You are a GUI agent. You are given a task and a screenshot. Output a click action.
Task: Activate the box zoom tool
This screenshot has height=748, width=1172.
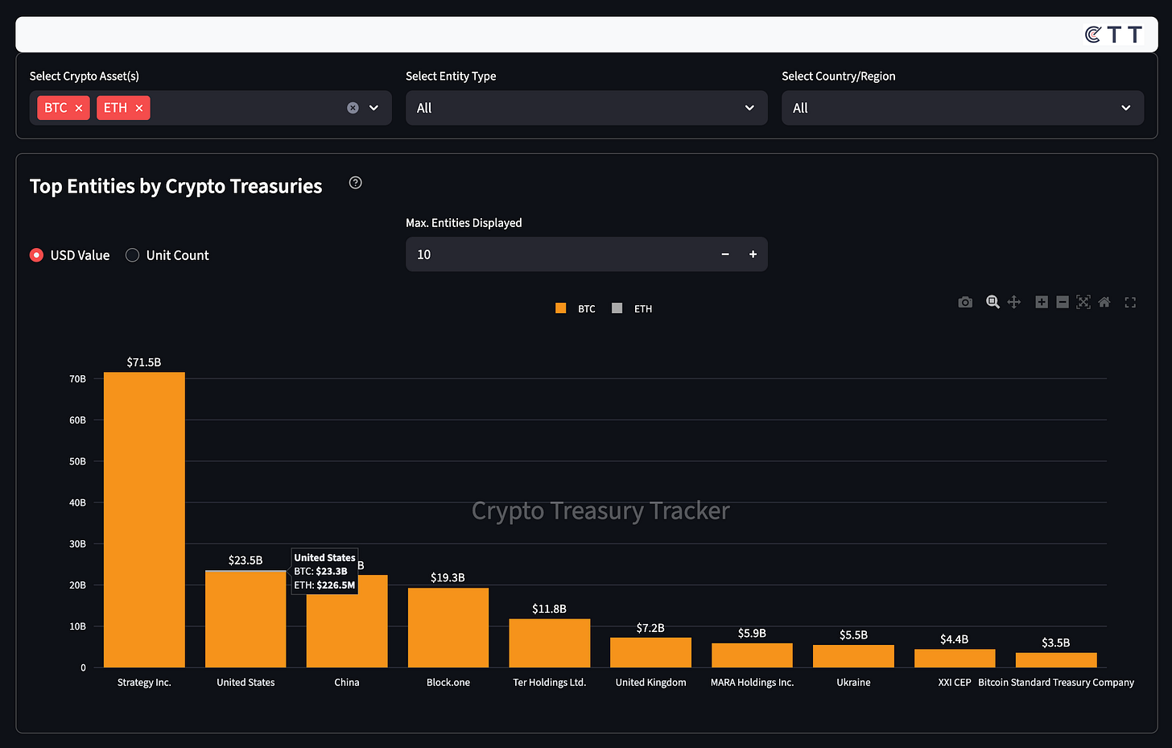click(992, 302)
